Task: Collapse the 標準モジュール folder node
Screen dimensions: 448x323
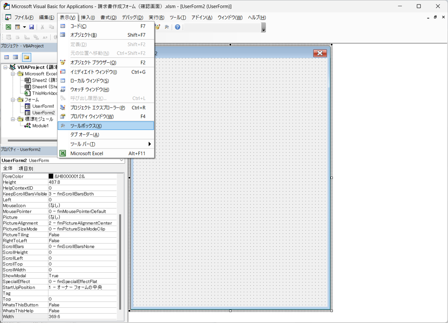Action: point(13,119)
